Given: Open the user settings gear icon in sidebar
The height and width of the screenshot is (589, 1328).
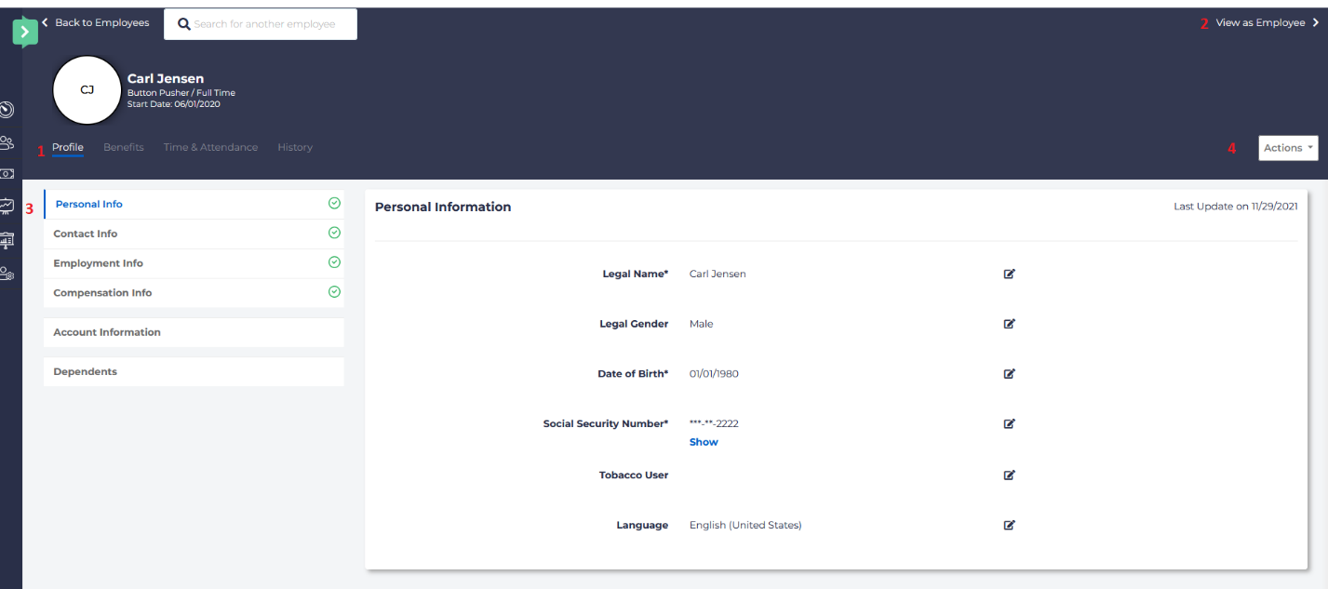Looking at the screenshot, I should (x=7, y=273).
